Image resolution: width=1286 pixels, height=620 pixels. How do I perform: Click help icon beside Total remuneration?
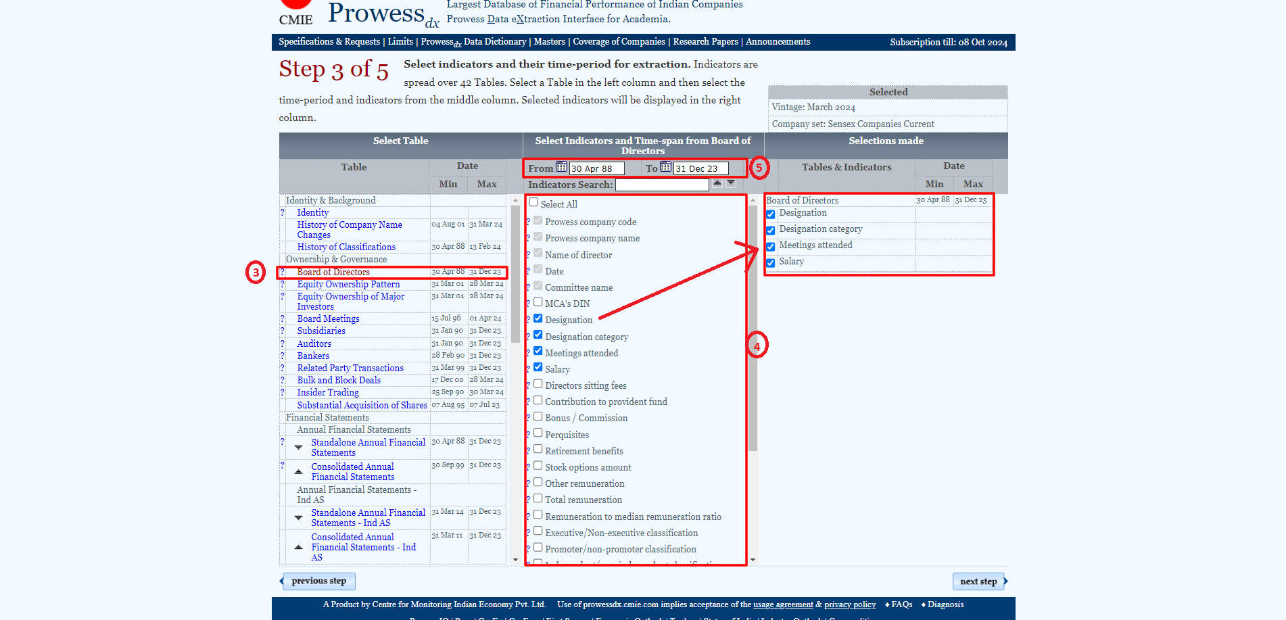pos(528,500)
